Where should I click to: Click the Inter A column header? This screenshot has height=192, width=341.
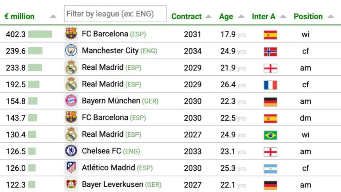point(264,17)
